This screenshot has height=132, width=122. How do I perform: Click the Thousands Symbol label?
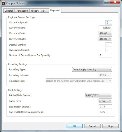pos(19,50)
